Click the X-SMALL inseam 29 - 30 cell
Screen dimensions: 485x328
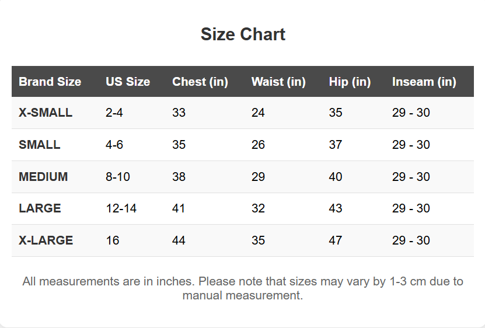tap(411, 113)
